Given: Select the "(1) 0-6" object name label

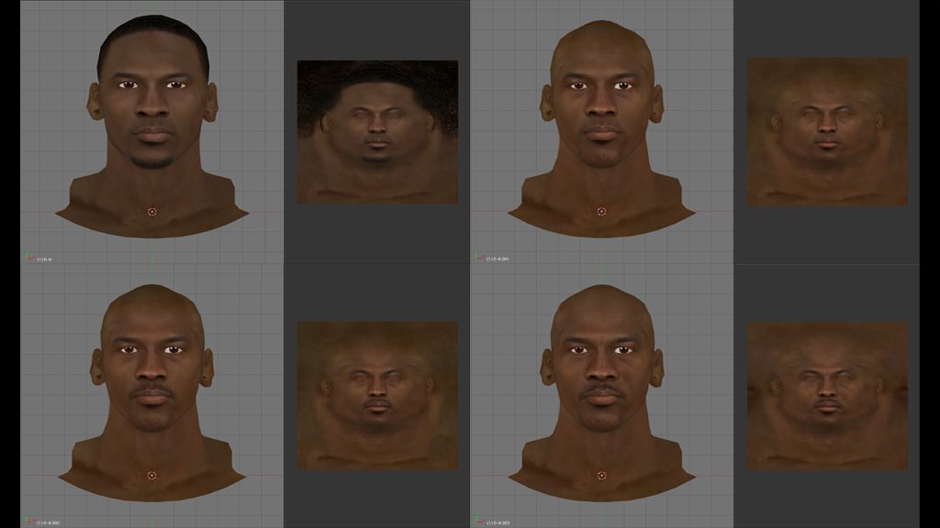Looking at the screenshot, I should coord(45,259).
